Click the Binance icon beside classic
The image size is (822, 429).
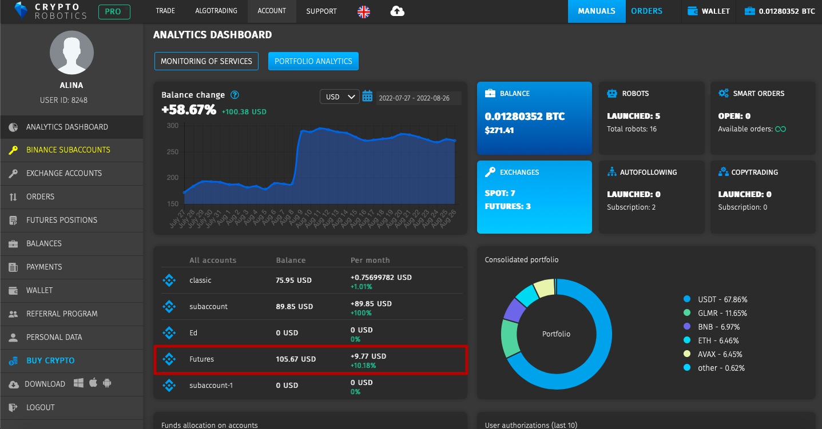click(x=169, y=280)
